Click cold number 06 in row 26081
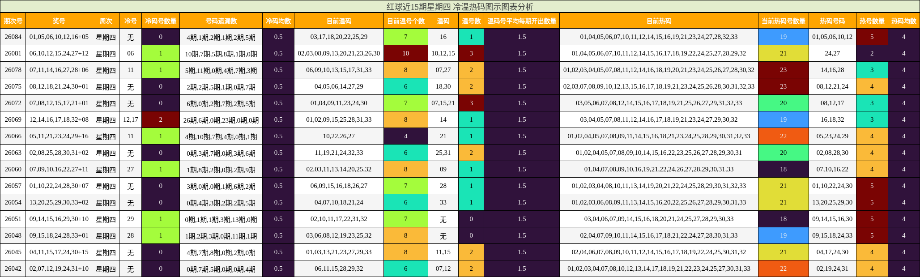Screen dimensions: 920x277 pos(131,53)
